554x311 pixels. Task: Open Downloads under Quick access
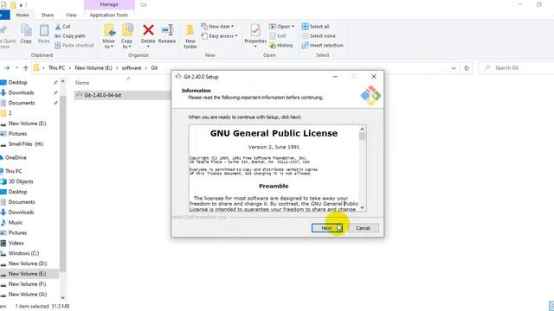pyautogui.click(x=21, y=92)
